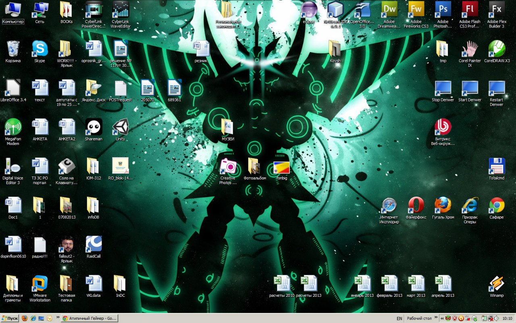
Task: Click the Пуск start button
Action: pyautogui.click(x=10, y=318)
